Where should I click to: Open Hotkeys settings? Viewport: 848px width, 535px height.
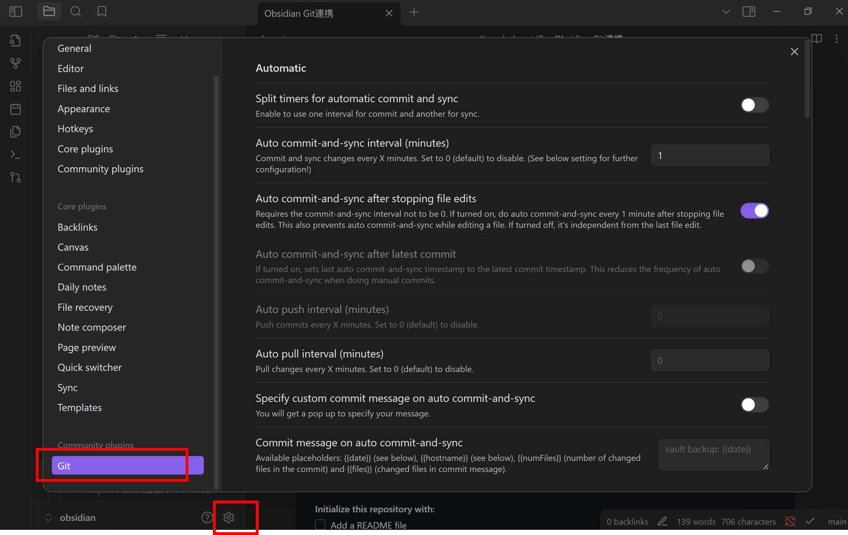pyautogui.click(x=75, y=129)
